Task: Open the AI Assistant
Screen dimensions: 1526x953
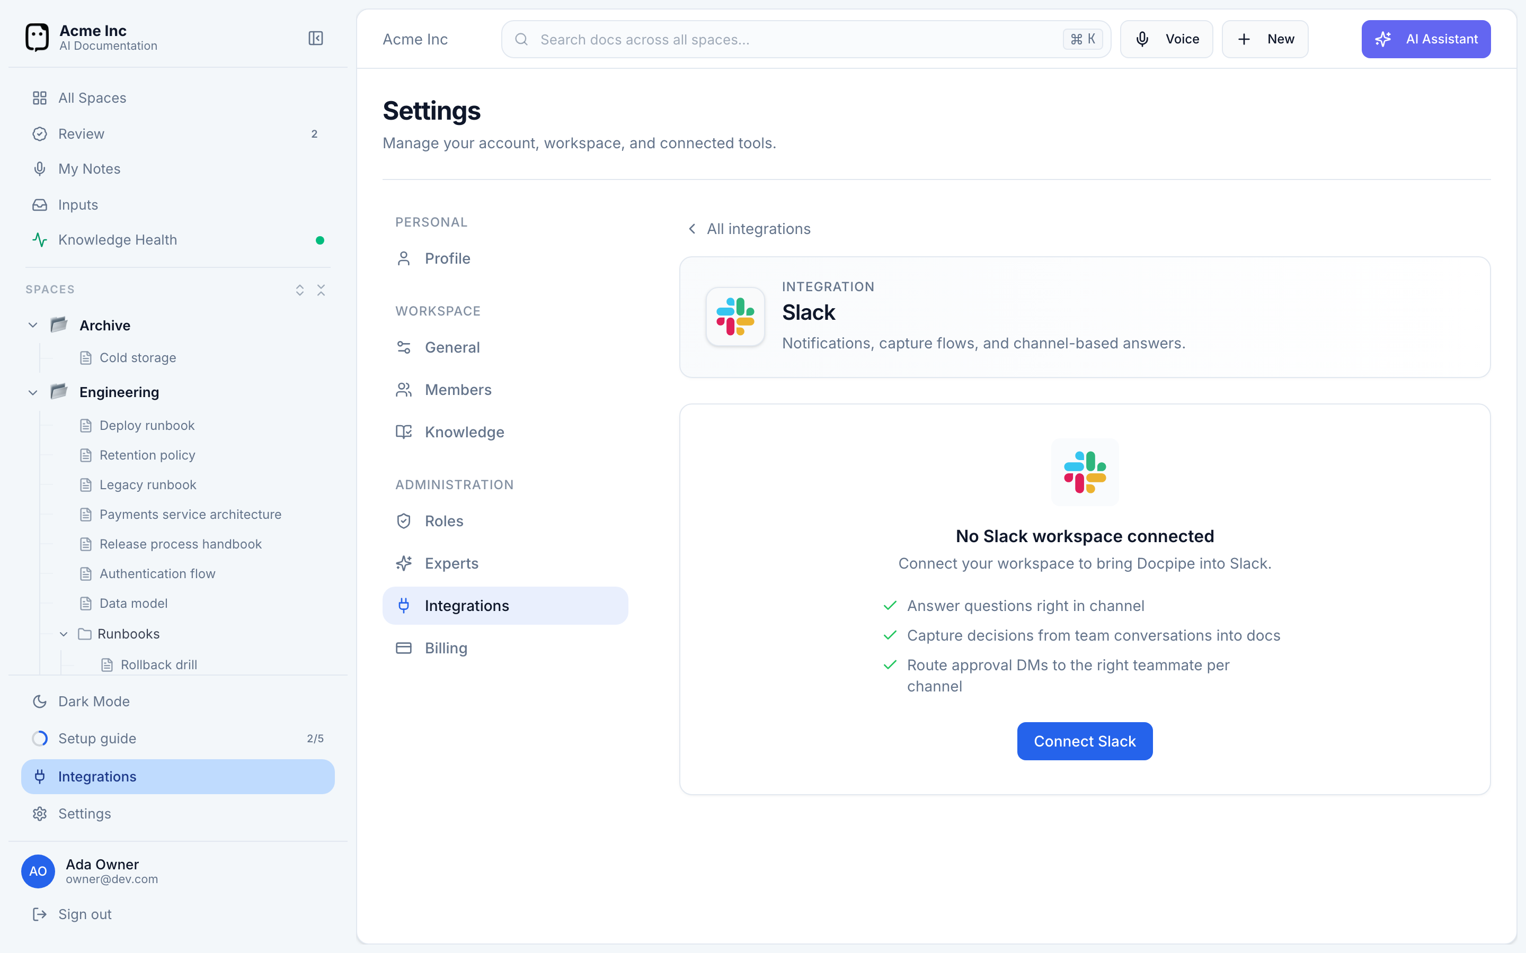Action: point(1426,39)
